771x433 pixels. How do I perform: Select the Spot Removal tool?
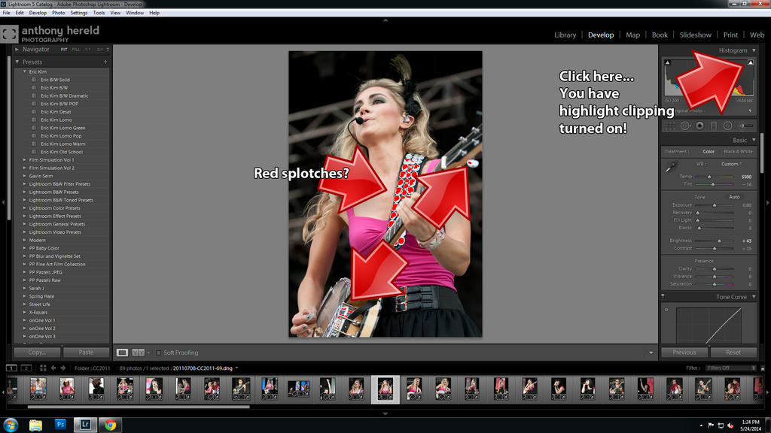point(685,126)
